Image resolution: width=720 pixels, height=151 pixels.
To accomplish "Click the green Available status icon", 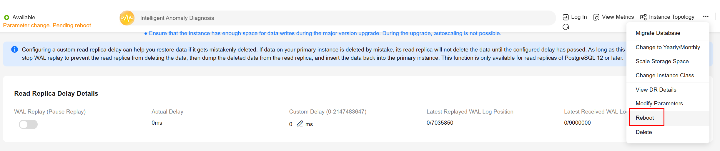I will point(6,18).
